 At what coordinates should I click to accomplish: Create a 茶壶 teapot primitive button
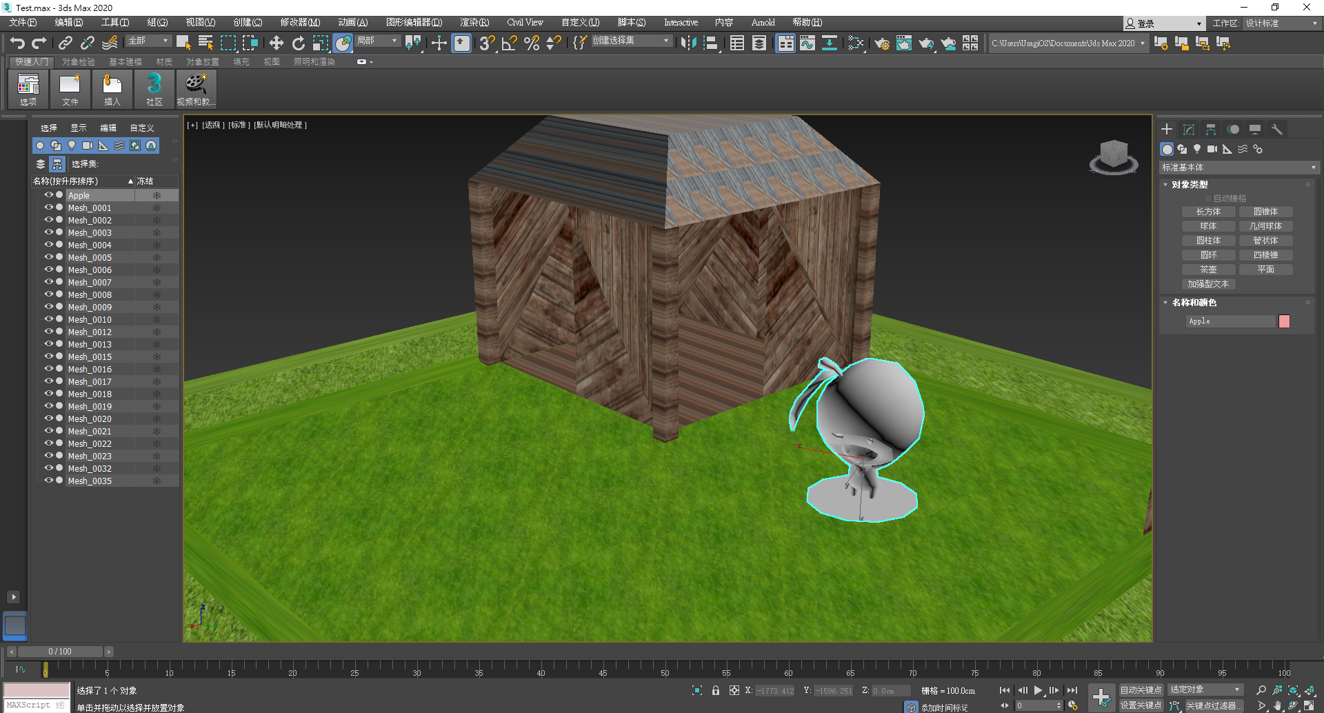(x=1208, y=270)
